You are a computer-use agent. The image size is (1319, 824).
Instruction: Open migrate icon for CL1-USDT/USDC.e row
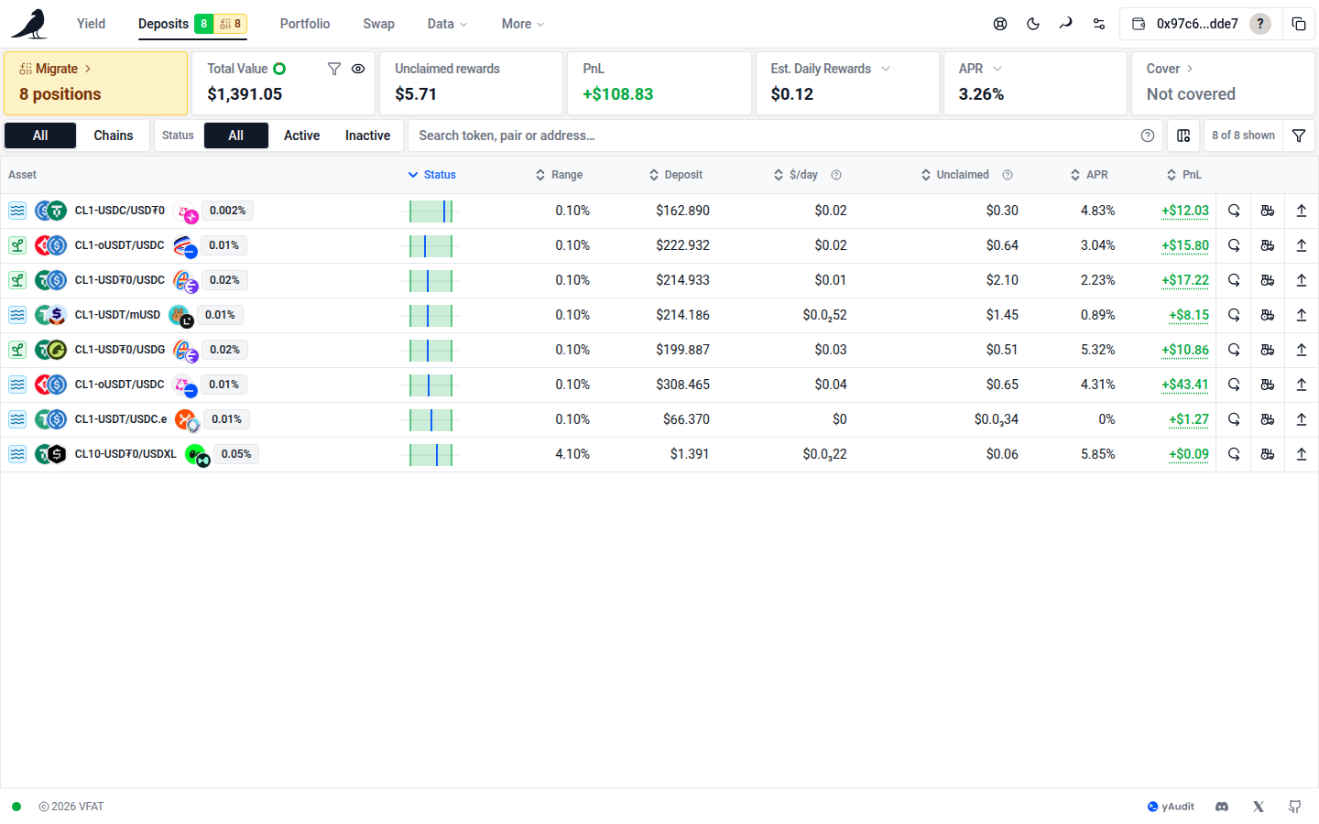(x=1268, y=419)
